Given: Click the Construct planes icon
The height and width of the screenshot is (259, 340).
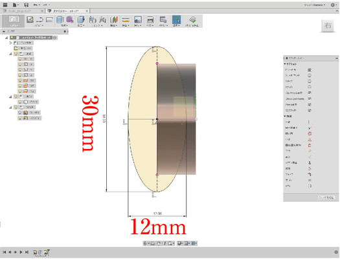Looking at the screenshot, I should point(114,19).
